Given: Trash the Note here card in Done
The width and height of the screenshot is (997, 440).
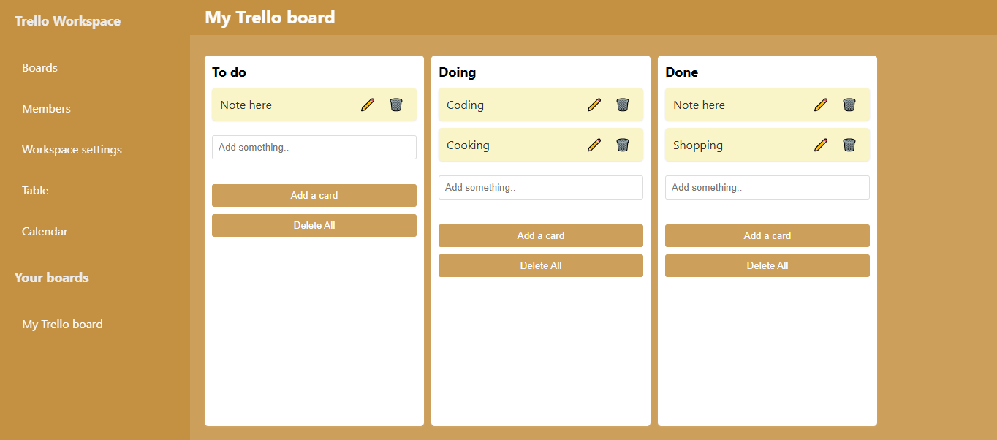Looking at the screenshot, I should pos(849,105).
